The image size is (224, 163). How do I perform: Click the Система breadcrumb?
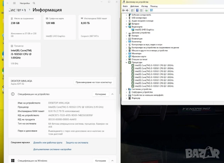pos(17,10)
